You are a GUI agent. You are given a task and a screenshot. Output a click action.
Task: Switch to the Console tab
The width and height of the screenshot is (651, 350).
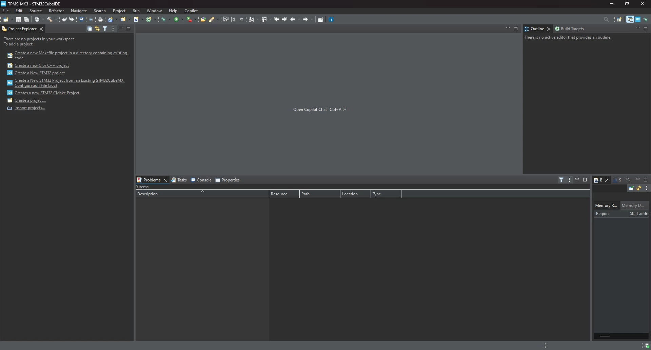pyautogui.click(x=201, y=180)
